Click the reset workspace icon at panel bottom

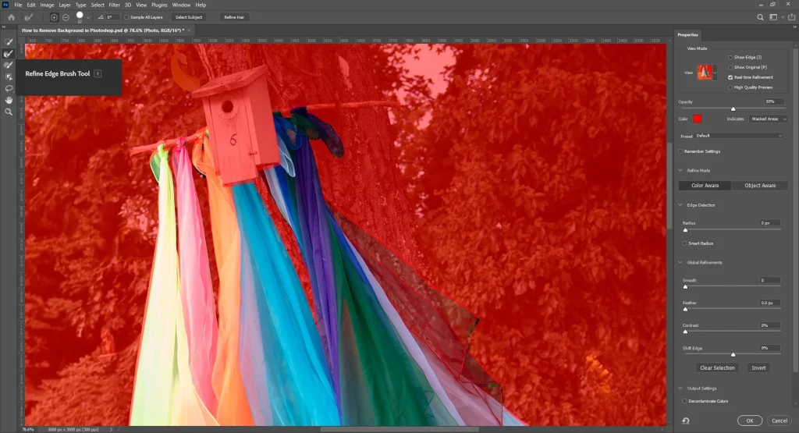click(686, 421)
